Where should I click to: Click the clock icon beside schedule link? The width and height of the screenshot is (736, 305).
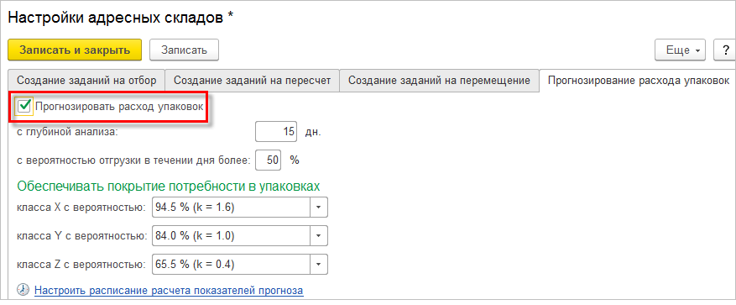(x=22, y=290)
